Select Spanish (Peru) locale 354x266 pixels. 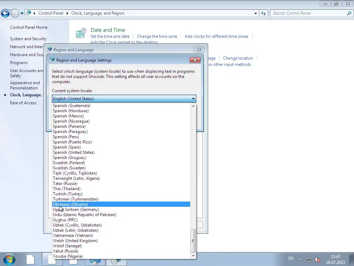click(x=121, y=137)
